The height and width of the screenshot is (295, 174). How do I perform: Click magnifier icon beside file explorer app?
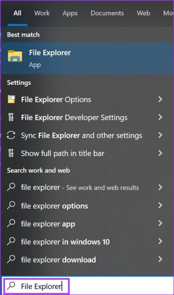(x=11, y=224)
